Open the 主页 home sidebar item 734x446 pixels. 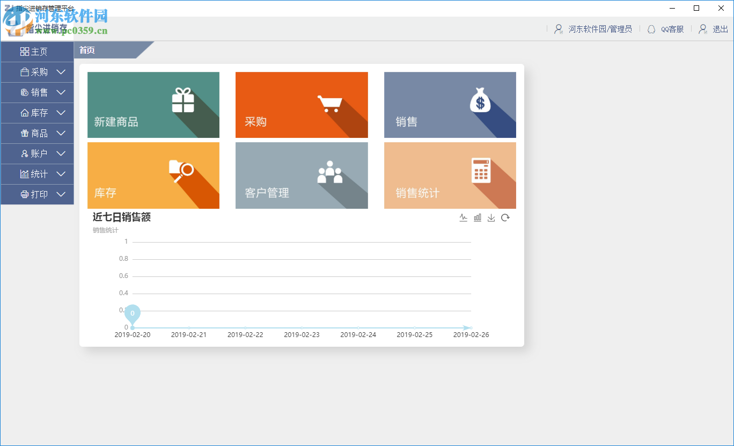tap(37, 52)
